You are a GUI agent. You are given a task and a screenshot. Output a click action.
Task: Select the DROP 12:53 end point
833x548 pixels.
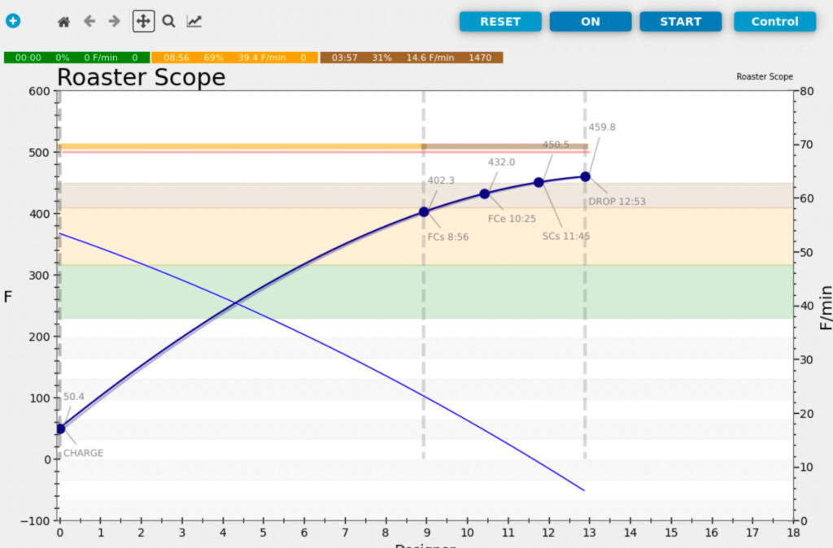[x=585, y=176]
